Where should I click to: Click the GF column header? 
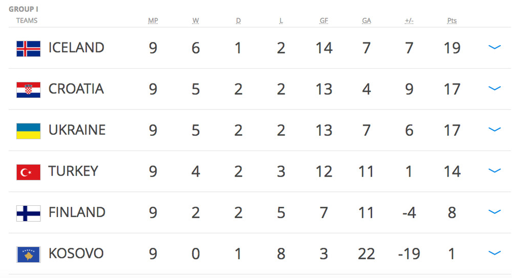(x=324, y=21)
